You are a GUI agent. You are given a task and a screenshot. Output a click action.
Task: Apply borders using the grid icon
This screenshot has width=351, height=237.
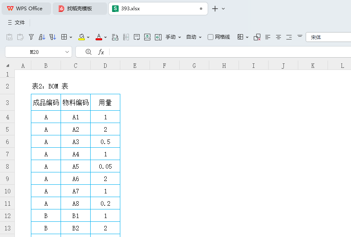pos(64,37)
